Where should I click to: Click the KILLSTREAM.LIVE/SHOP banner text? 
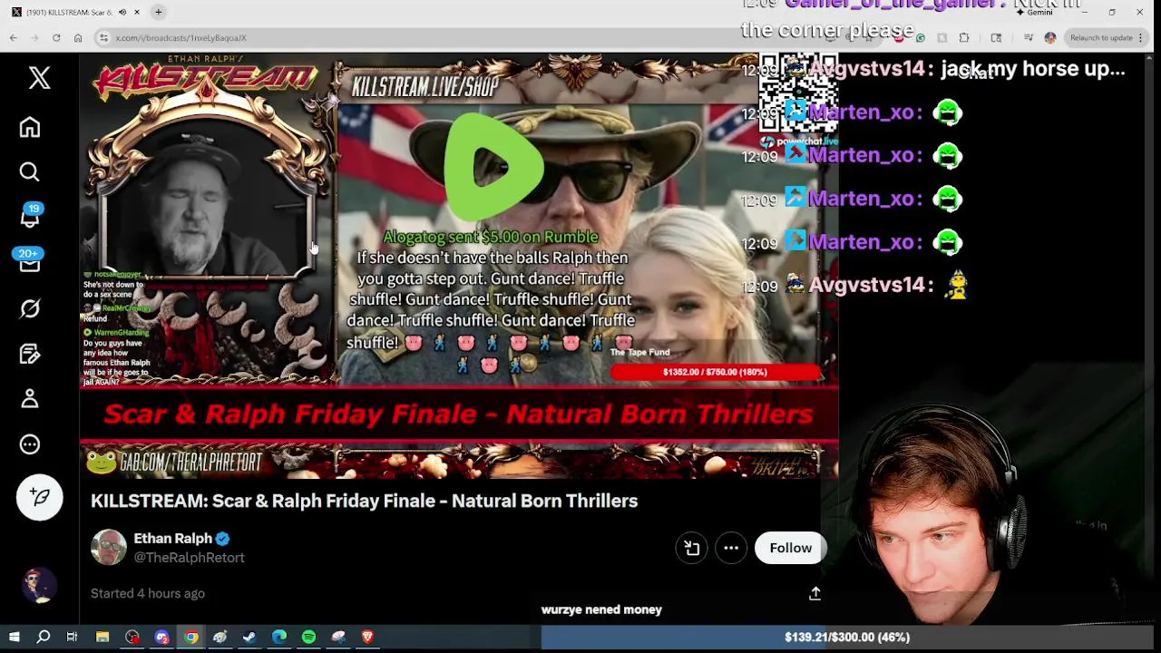[424, 87]
